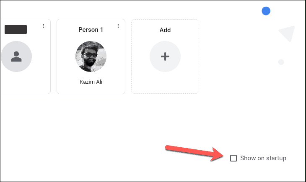Enable the Show on startup checkbox
The width and height of the screenshot is (306, 182).
[x=233, y=158]
